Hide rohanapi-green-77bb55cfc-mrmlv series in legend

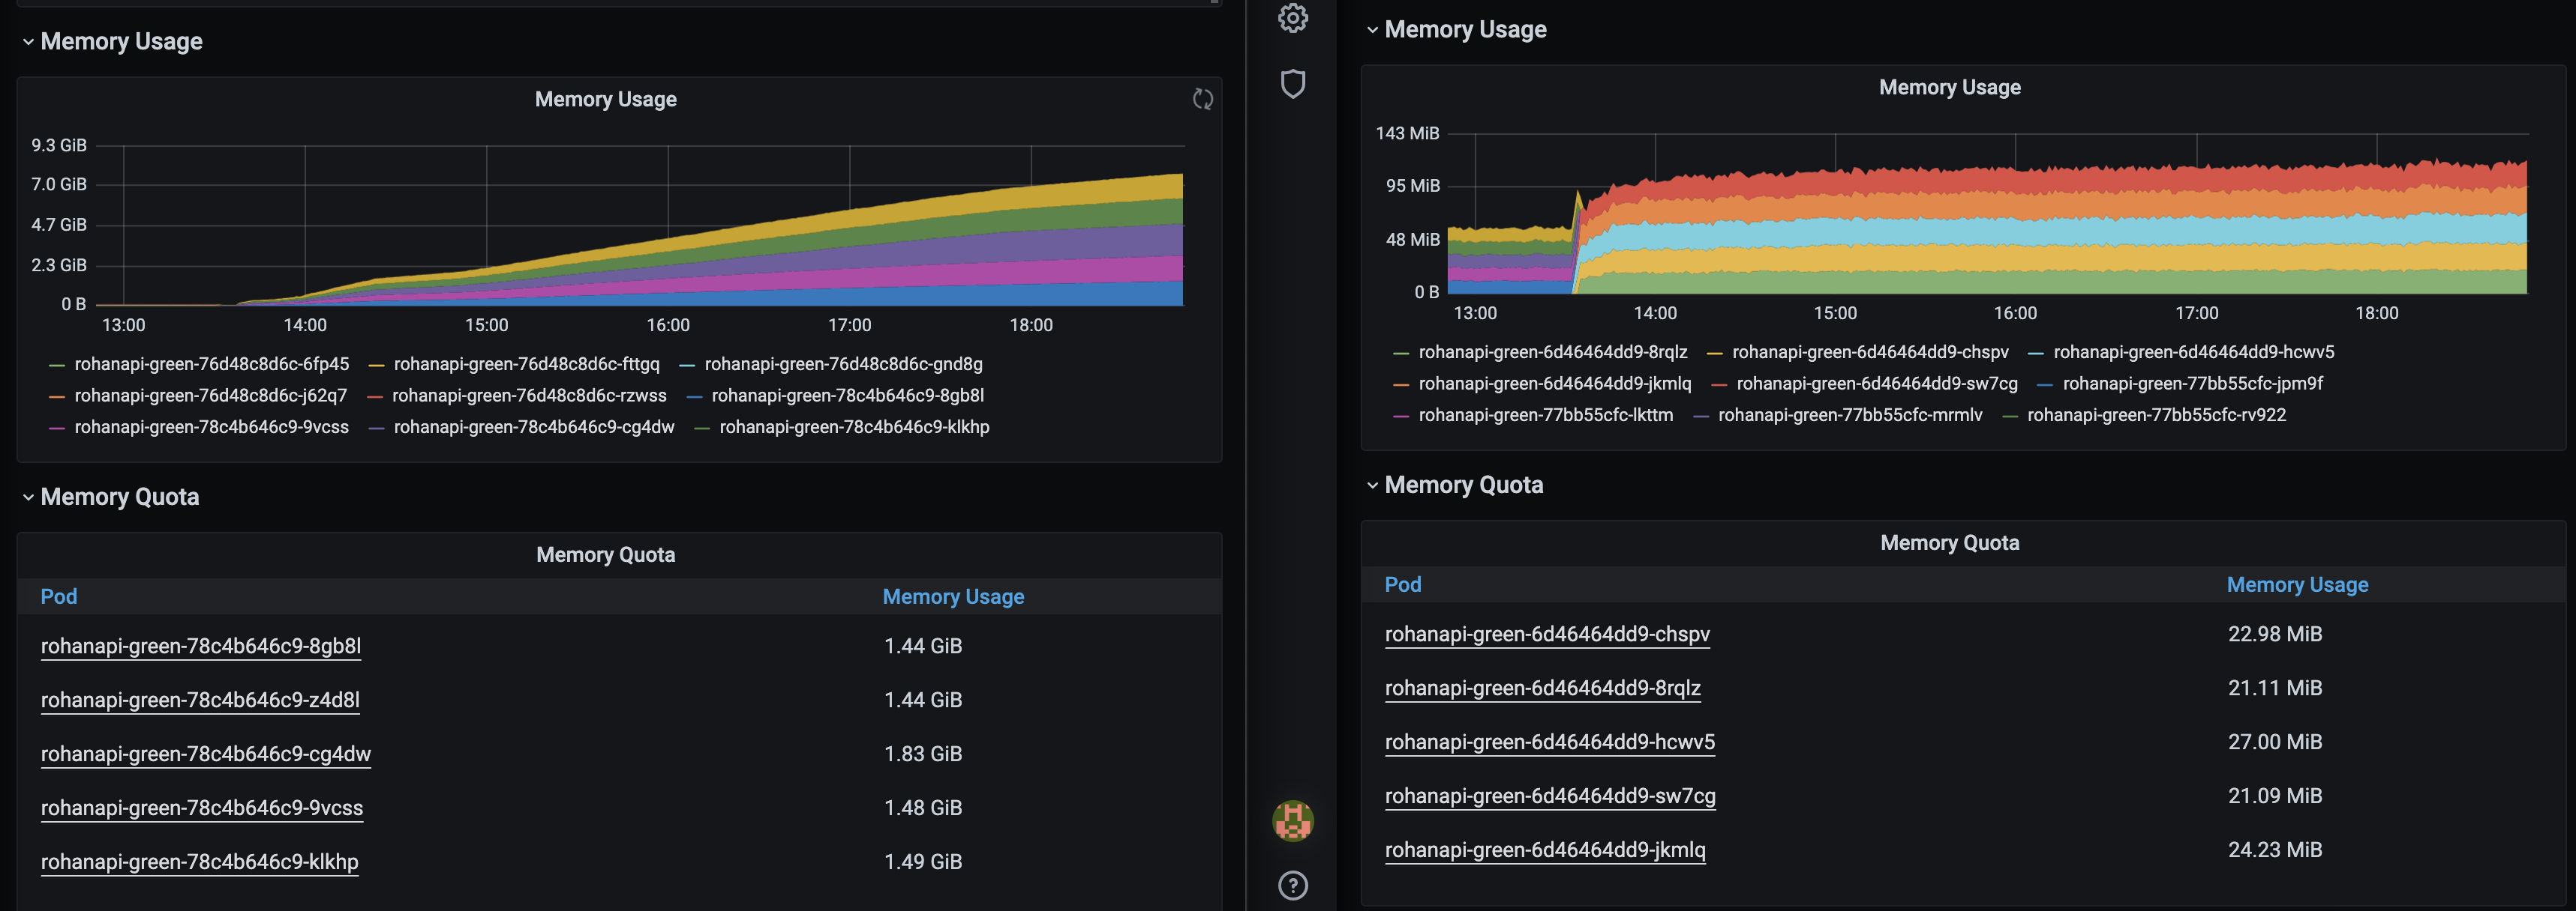[1847, 414]
